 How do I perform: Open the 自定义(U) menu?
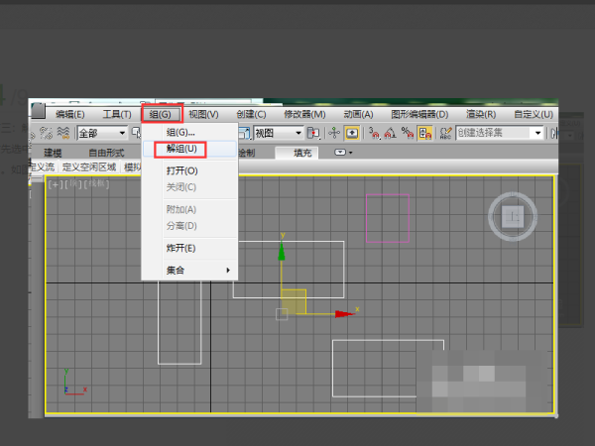(534, 114)
